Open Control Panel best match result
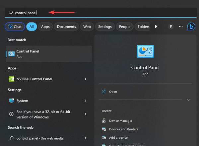199x146 pixels. click(x=49, y=54)
